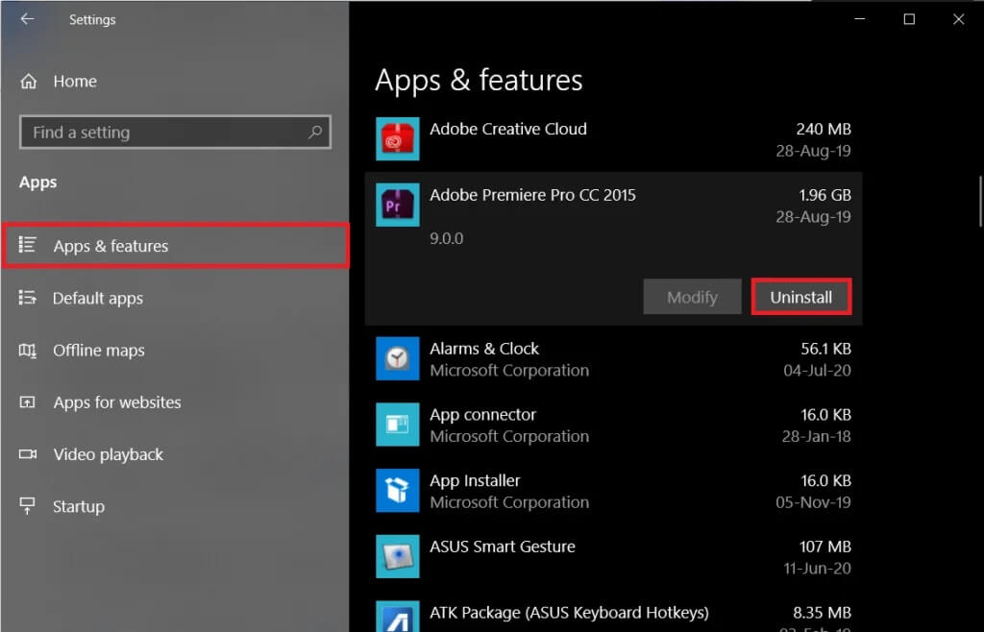Image resolution: width=984 pixels, height=632 pixels.
Task: Select Apps & features in sidebar
Action: (x=175, y=246)
